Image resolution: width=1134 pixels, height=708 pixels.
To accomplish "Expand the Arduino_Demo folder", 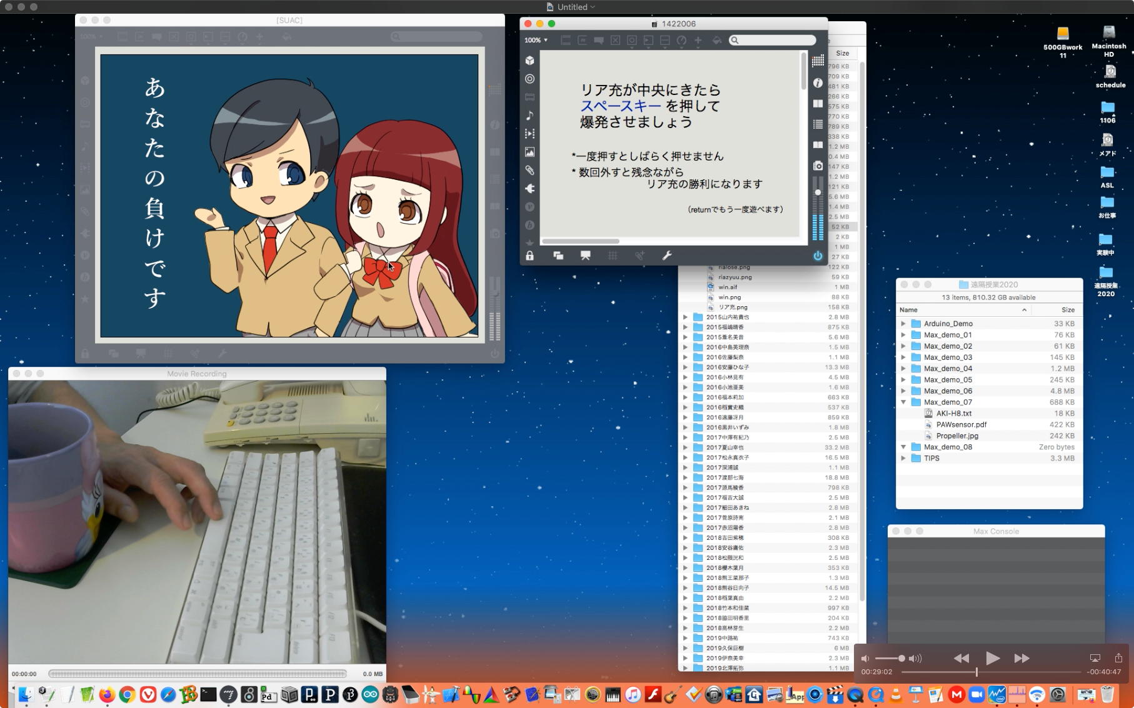I will click(903, 324).
